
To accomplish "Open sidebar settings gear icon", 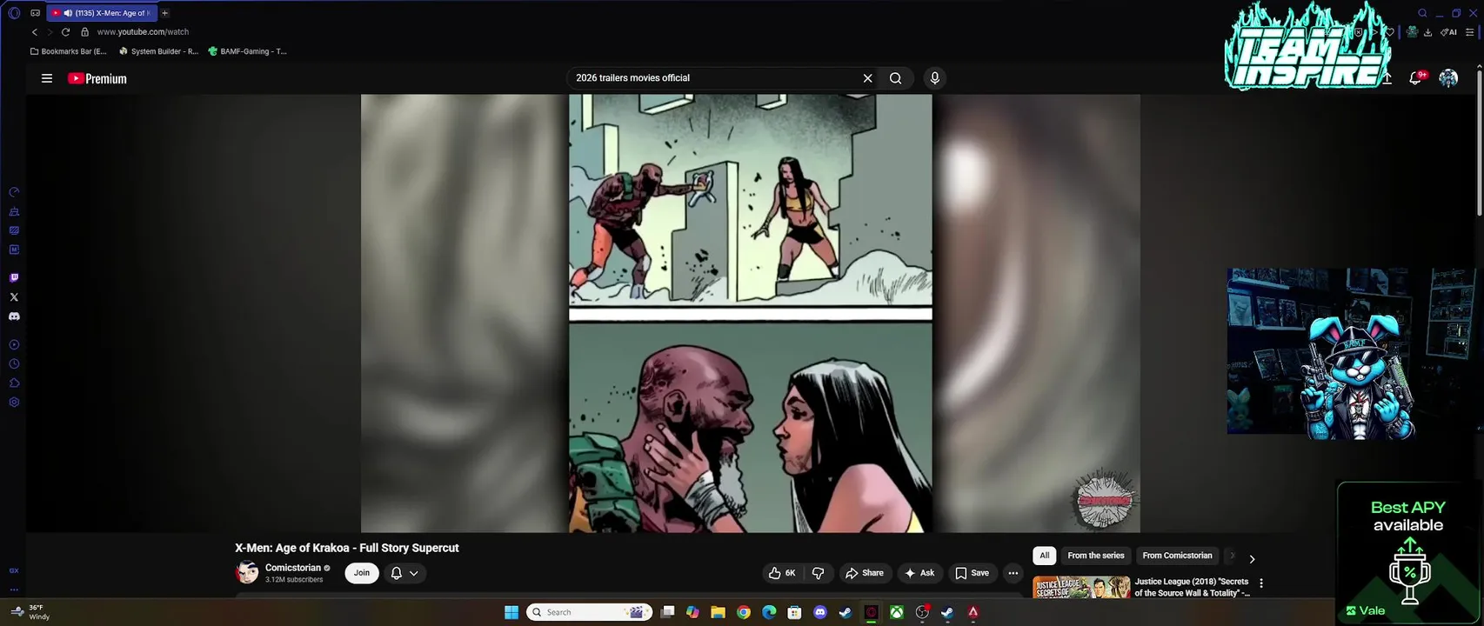I will (x=14, y=403).
